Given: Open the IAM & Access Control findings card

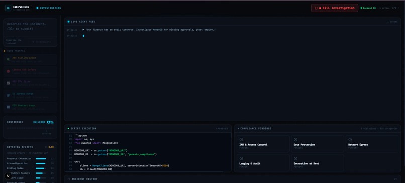Looking at the screenshot, I should click(263, 144).
